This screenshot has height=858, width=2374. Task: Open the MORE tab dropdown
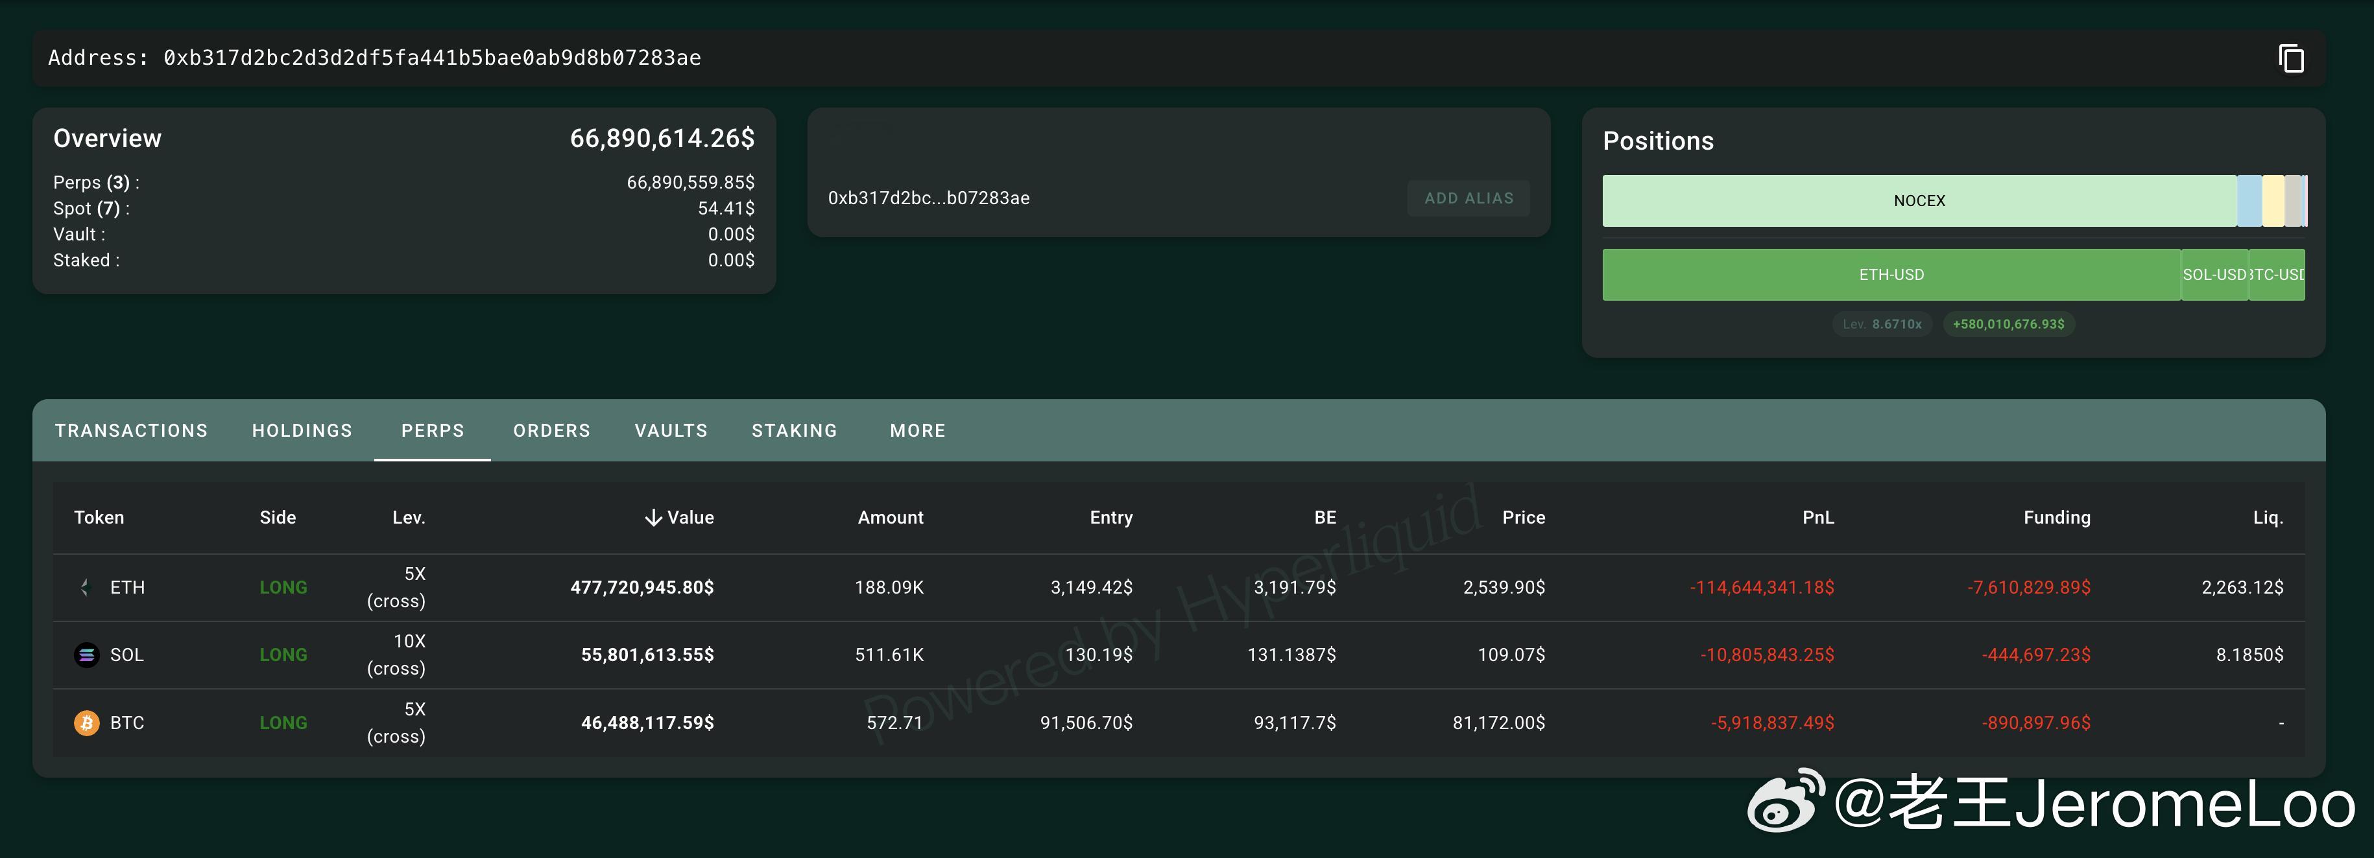pos(917,431)
